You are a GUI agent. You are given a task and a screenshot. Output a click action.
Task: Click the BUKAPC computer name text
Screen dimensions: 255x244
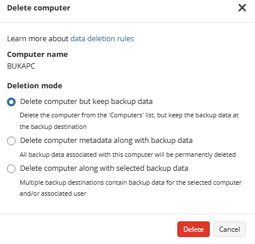tap(21, 66)
